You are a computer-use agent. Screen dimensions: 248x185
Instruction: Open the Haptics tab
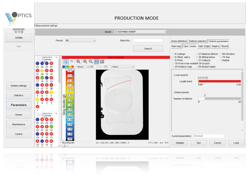click(216, 46)
